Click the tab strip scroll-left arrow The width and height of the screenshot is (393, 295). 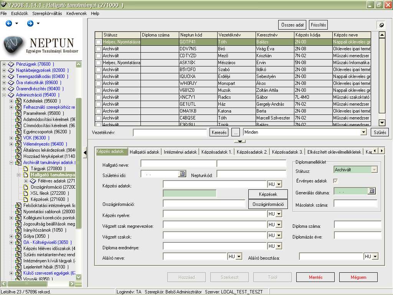tap(375, 151)
